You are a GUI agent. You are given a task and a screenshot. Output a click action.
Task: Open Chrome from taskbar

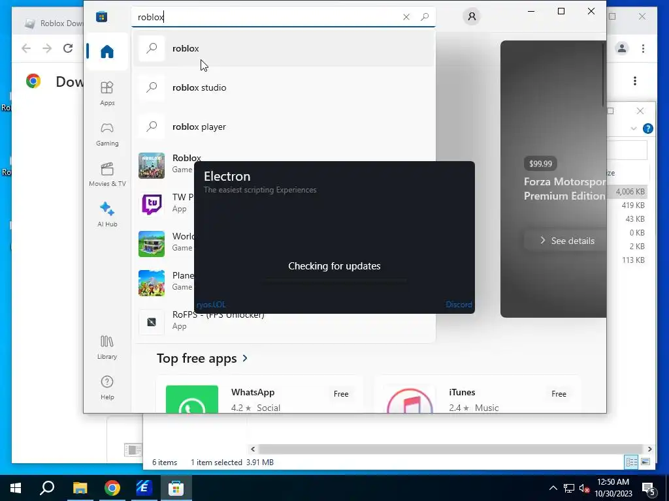(112, 488)
